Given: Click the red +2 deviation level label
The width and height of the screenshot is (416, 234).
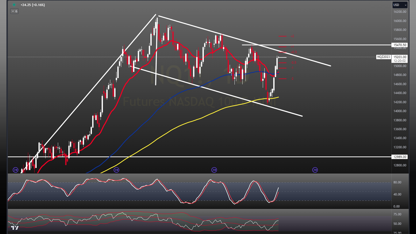Looking at the screenshot, I should tap(292, 36).
